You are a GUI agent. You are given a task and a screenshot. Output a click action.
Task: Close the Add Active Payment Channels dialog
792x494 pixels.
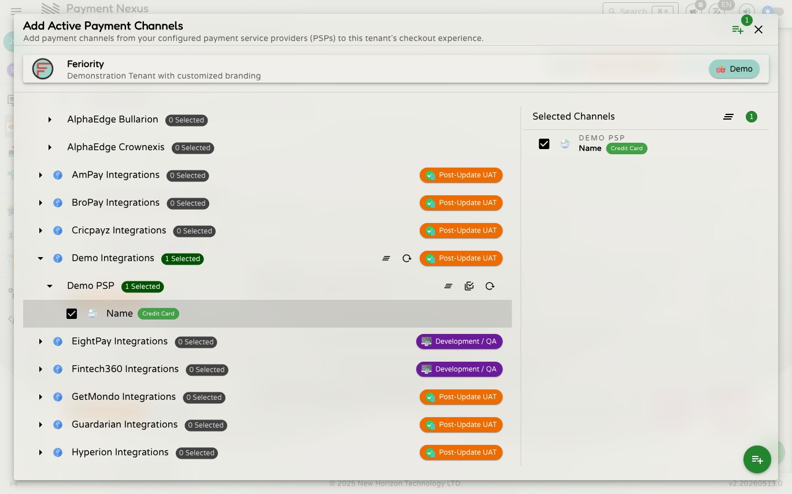coord(758,29)
